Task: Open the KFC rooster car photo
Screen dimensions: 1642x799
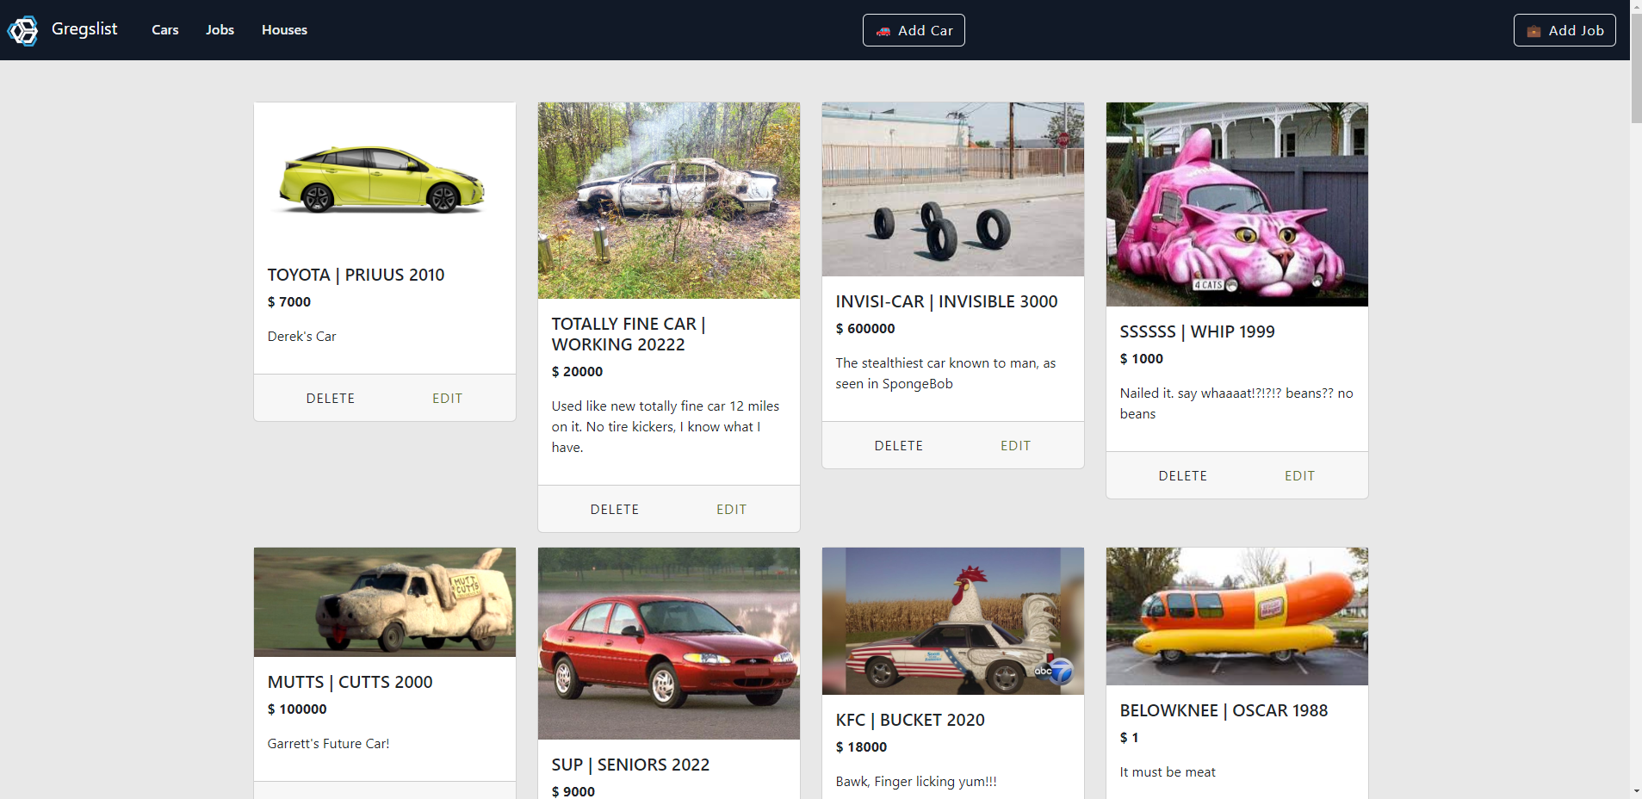Action: click(x=953, y=622)
